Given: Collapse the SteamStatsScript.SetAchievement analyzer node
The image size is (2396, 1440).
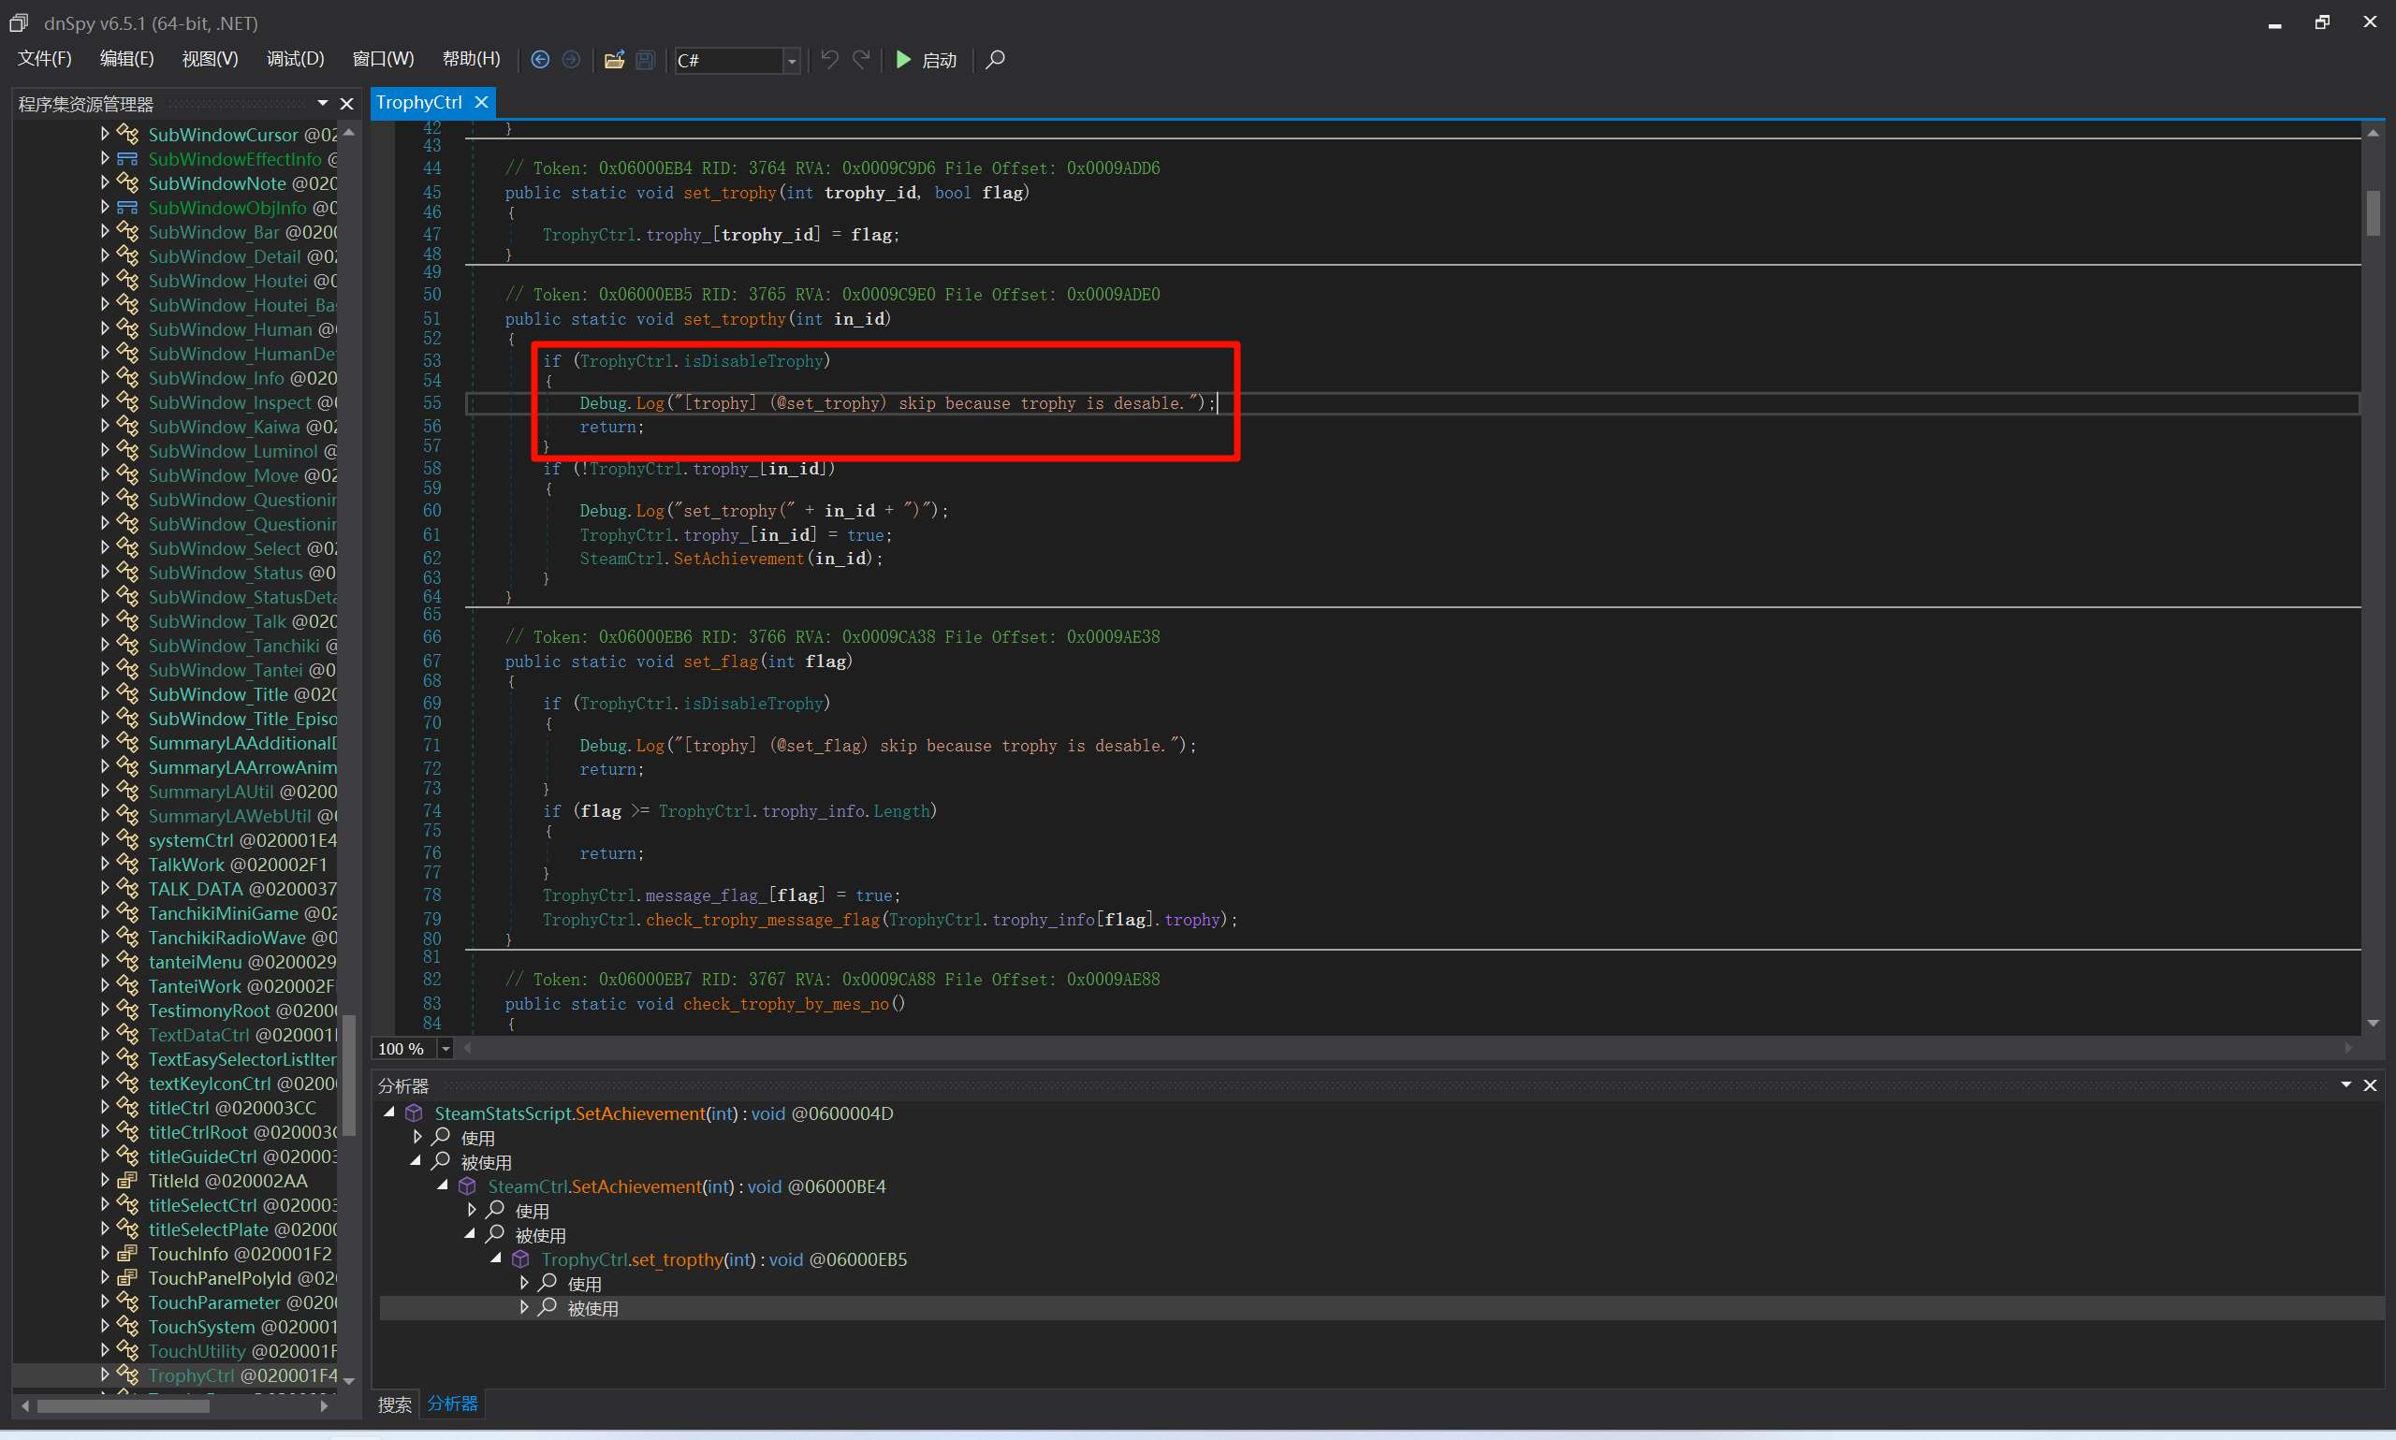Looking at the screenshot, I should pos(389,1113).
